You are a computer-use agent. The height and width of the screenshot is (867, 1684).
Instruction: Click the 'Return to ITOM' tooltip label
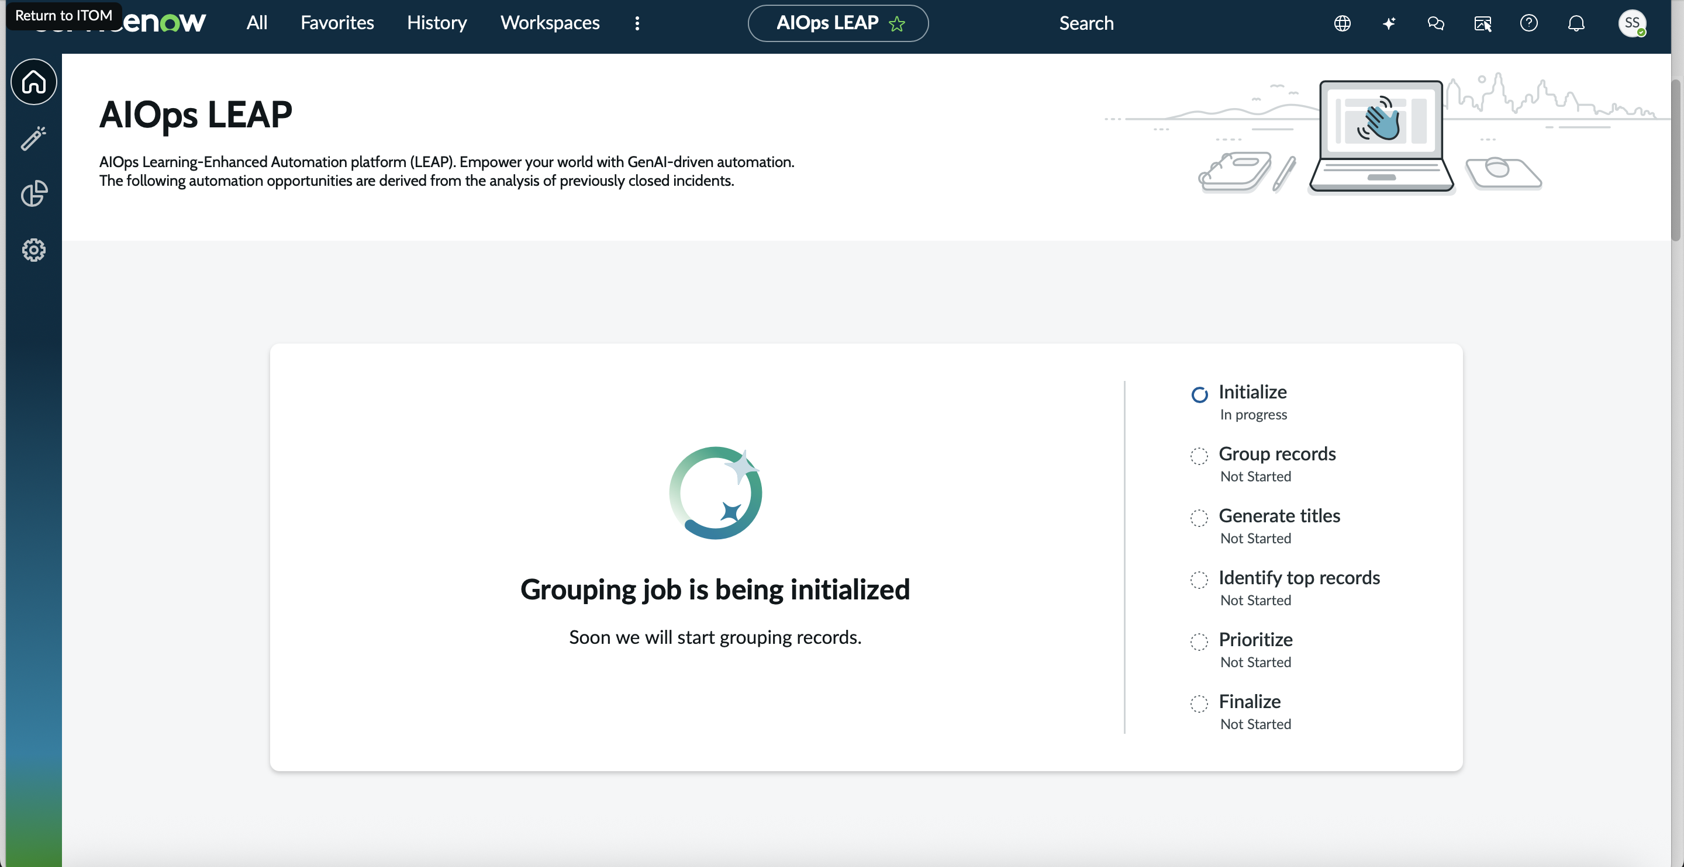64,15
